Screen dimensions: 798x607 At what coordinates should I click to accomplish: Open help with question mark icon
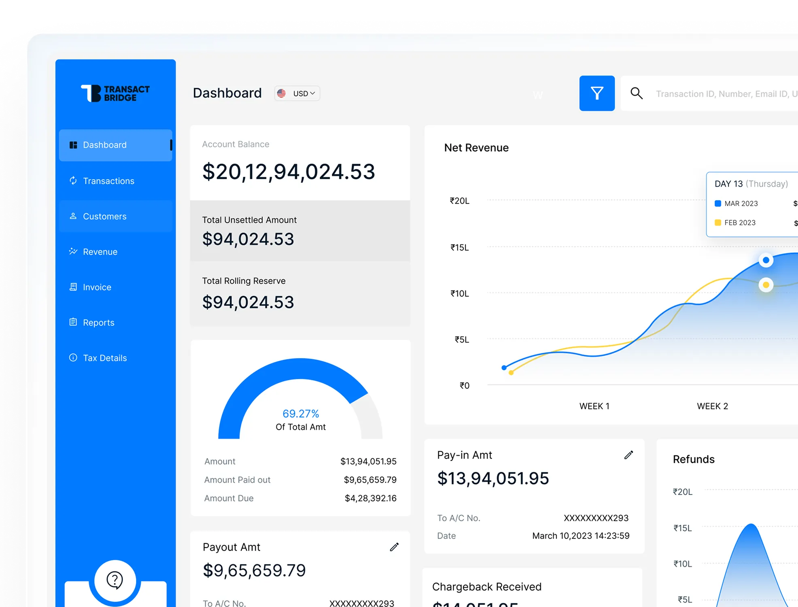tap(115, 580)
